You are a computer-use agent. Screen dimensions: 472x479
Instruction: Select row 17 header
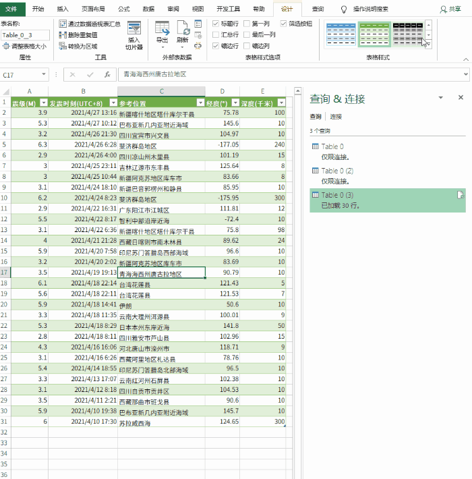coord(5,272)
